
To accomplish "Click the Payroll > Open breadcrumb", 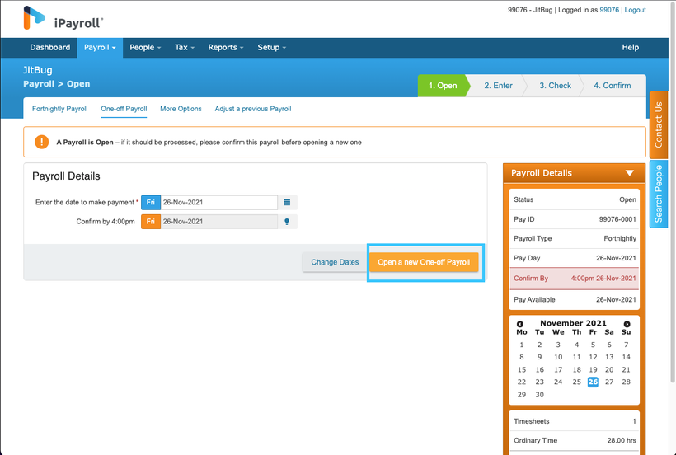I will click(x=57, y=84).
